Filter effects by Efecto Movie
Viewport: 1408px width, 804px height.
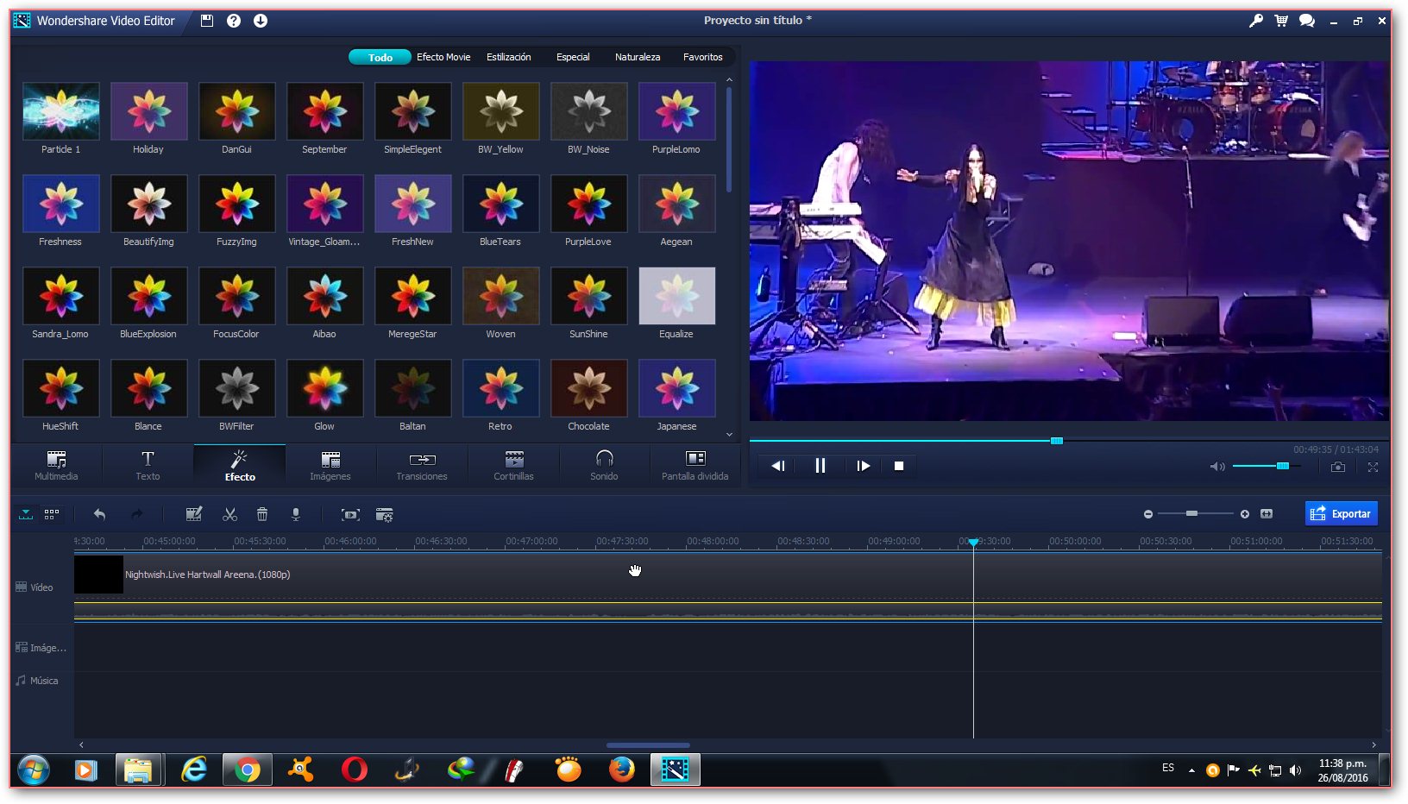(443, 57)
